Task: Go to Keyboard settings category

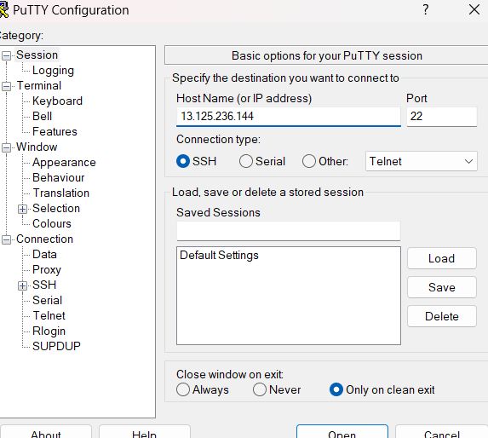Action: pos(58,101)
